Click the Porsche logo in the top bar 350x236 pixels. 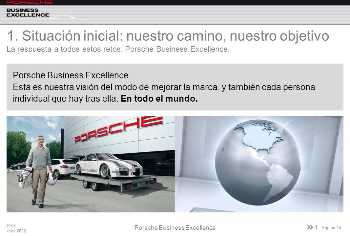click(x=30, y=2)
